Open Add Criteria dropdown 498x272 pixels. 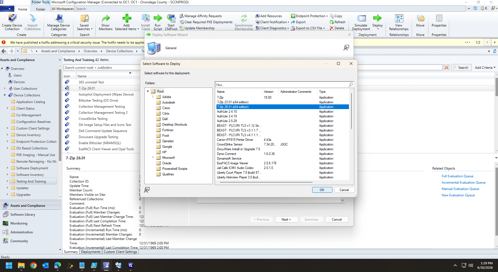click(x=485, y=67)
